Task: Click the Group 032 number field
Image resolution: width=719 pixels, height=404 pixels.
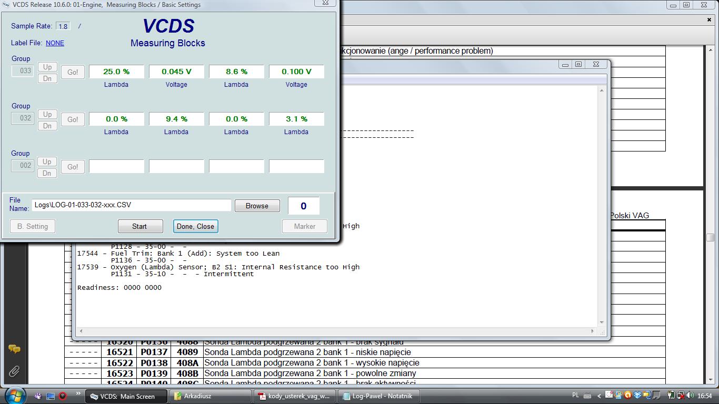Action: pyautogui.click(x=23, y=118)
